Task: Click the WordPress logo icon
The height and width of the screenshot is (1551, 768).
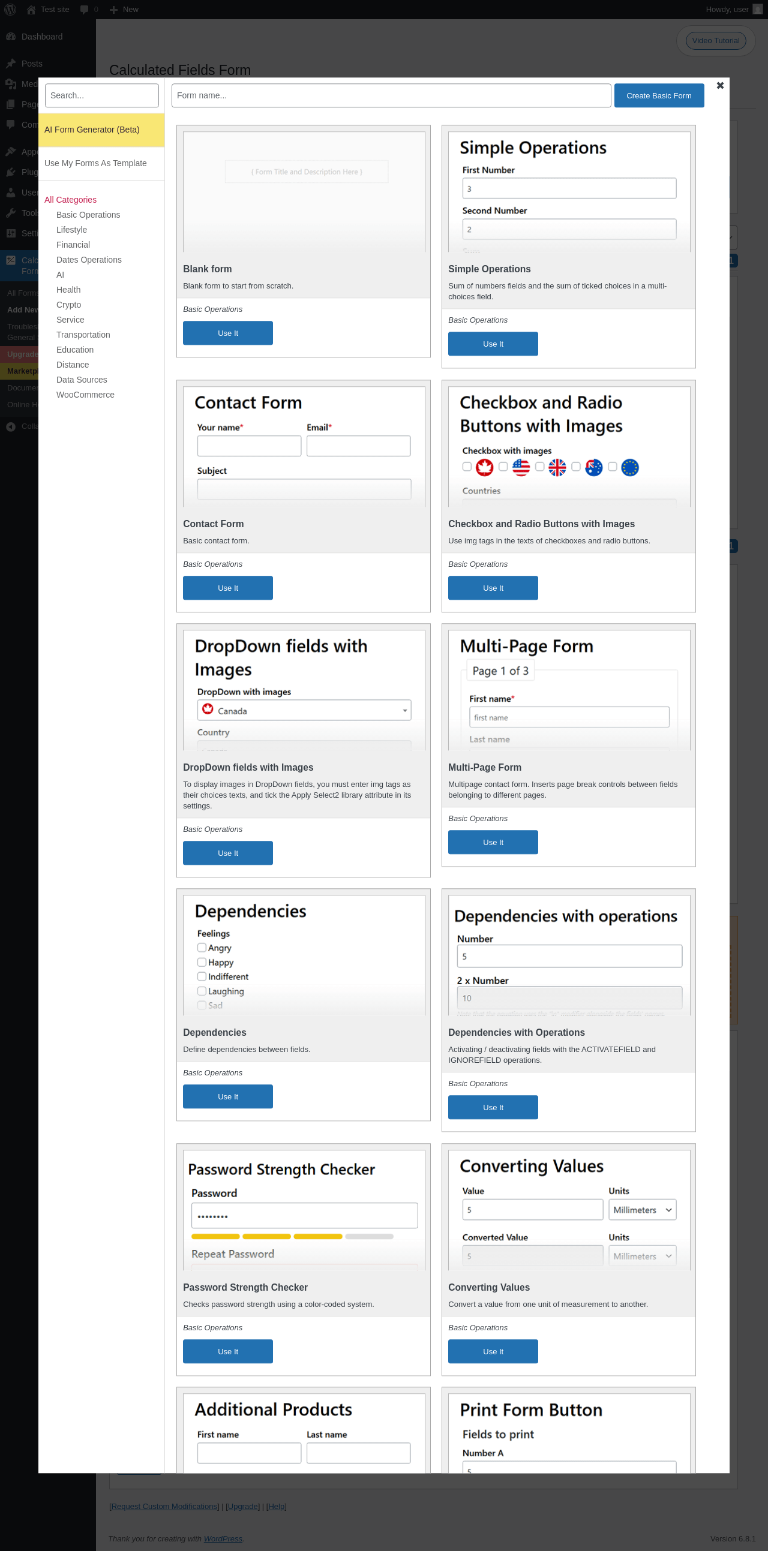Action: [x=10, y=10]
